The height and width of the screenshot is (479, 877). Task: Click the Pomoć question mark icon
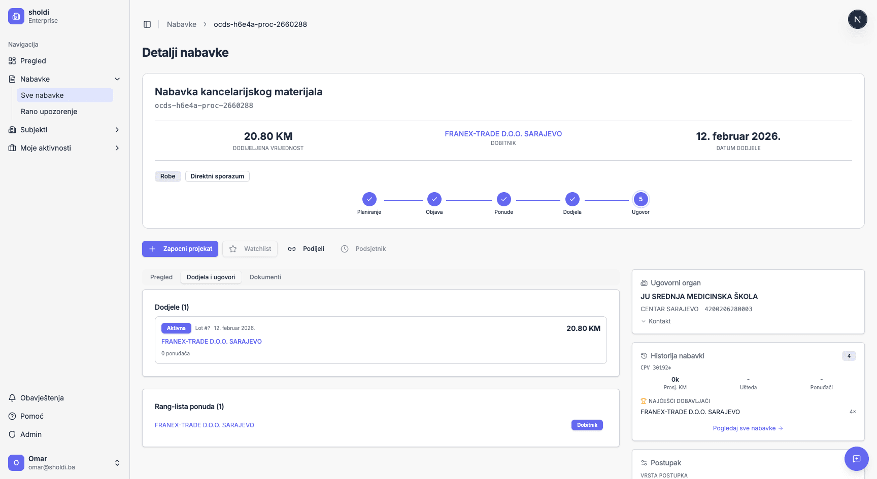12,416
